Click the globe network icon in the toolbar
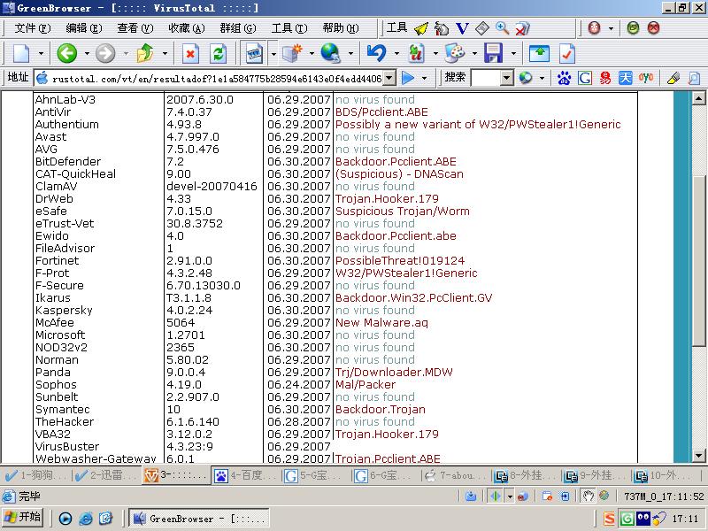The image size is (708, 531). click(x=330, y=53)
